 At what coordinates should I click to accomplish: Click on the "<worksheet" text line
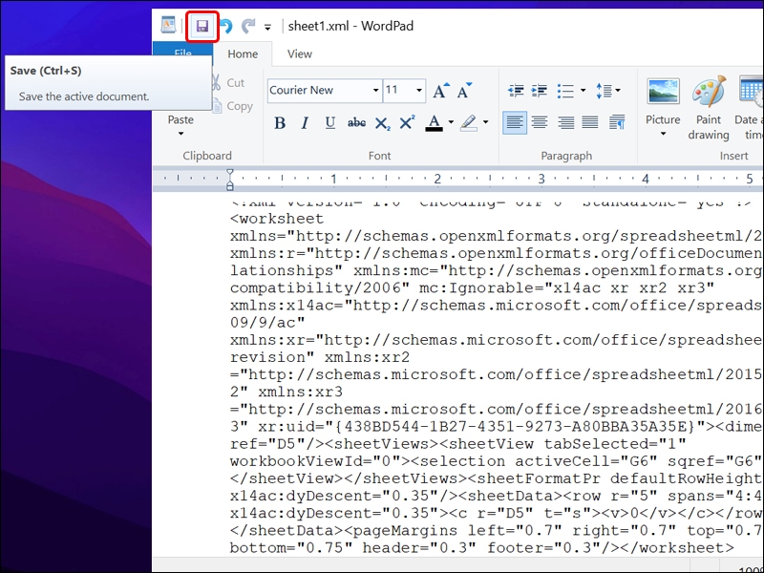277,219
